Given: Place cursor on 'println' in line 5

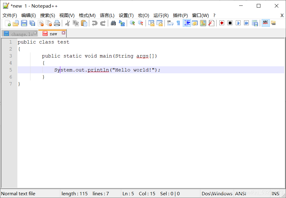Looking at the screenshot, I should point(98,70).
